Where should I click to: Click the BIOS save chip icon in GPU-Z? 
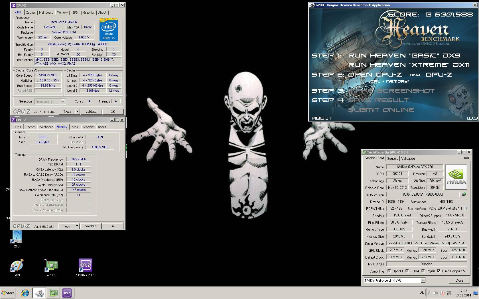[x=464, y=194]
